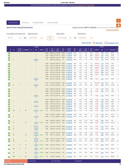
Task: Open chart icon for strike 12,500.00 row
Action: 9,86
